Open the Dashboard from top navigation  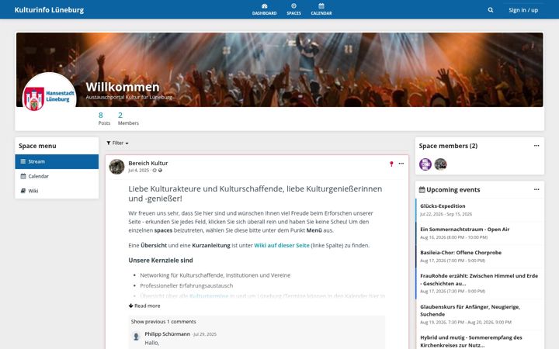(x=264, y=9)
